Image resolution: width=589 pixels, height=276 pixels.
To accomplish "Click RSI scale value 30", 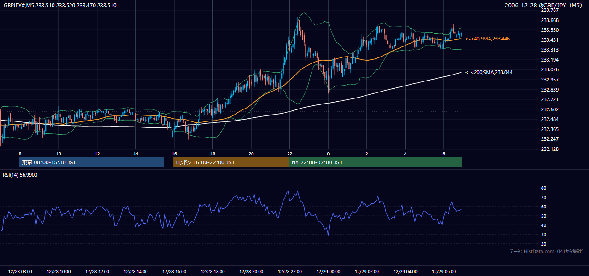I will tap(544, 235).
